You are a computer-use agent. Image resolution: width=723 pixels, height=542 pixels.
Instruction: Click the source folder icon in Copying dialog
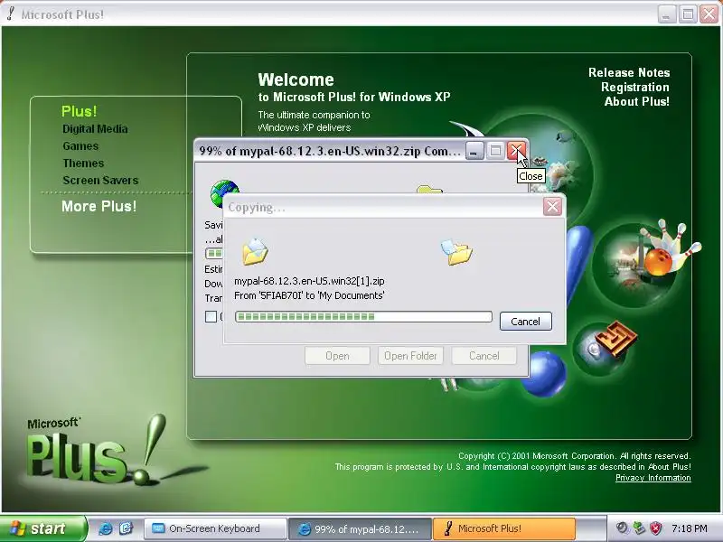255,252
